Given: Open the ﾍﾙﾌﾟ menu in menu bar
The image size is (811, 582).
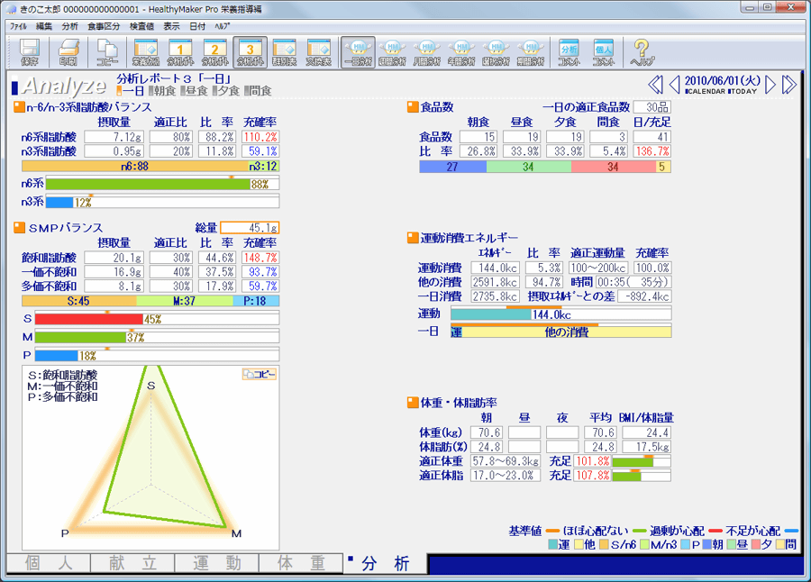Looking at the screenshot, I should (x=223, y=26).
